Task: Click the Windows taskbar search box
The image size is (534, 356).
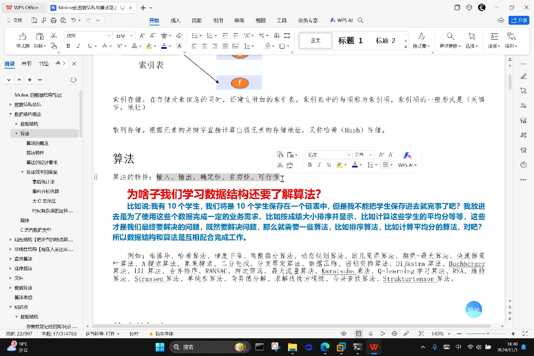Action: pos(210,347)
